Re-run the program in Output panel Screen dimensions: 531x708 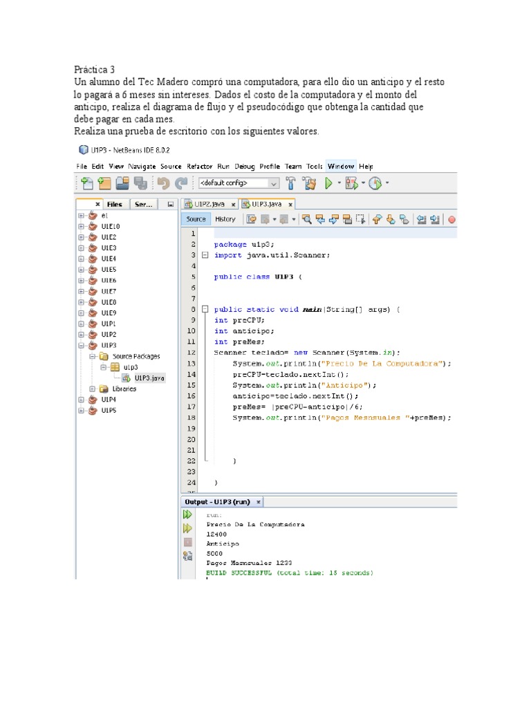tap(187, 515)
